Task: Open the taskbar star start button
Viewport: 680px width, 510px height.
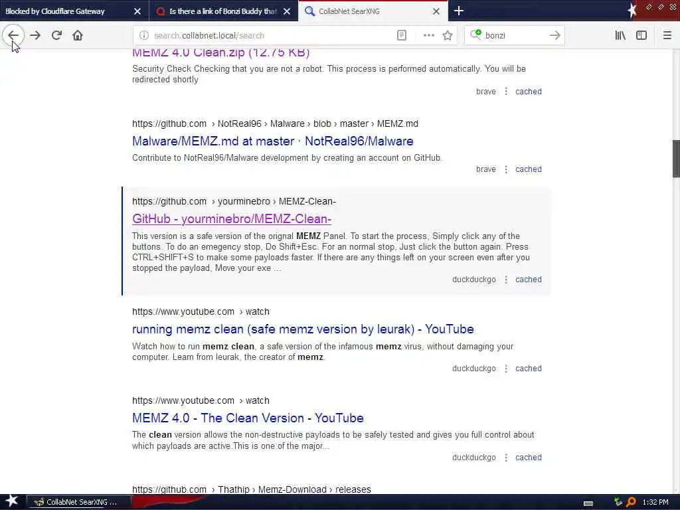Action: coord(11,501)
